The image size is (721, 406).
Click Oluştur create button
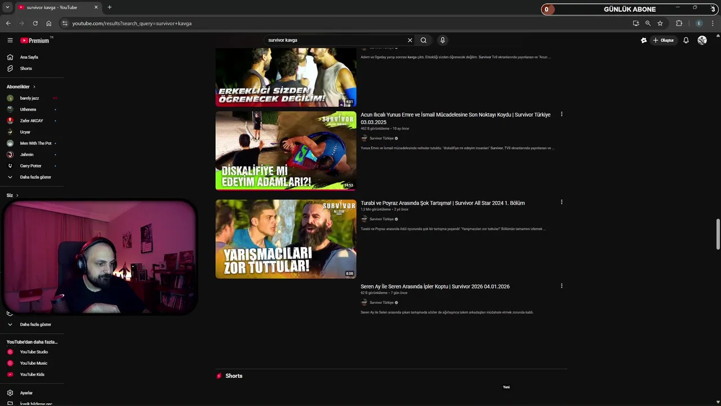point(663,40)
